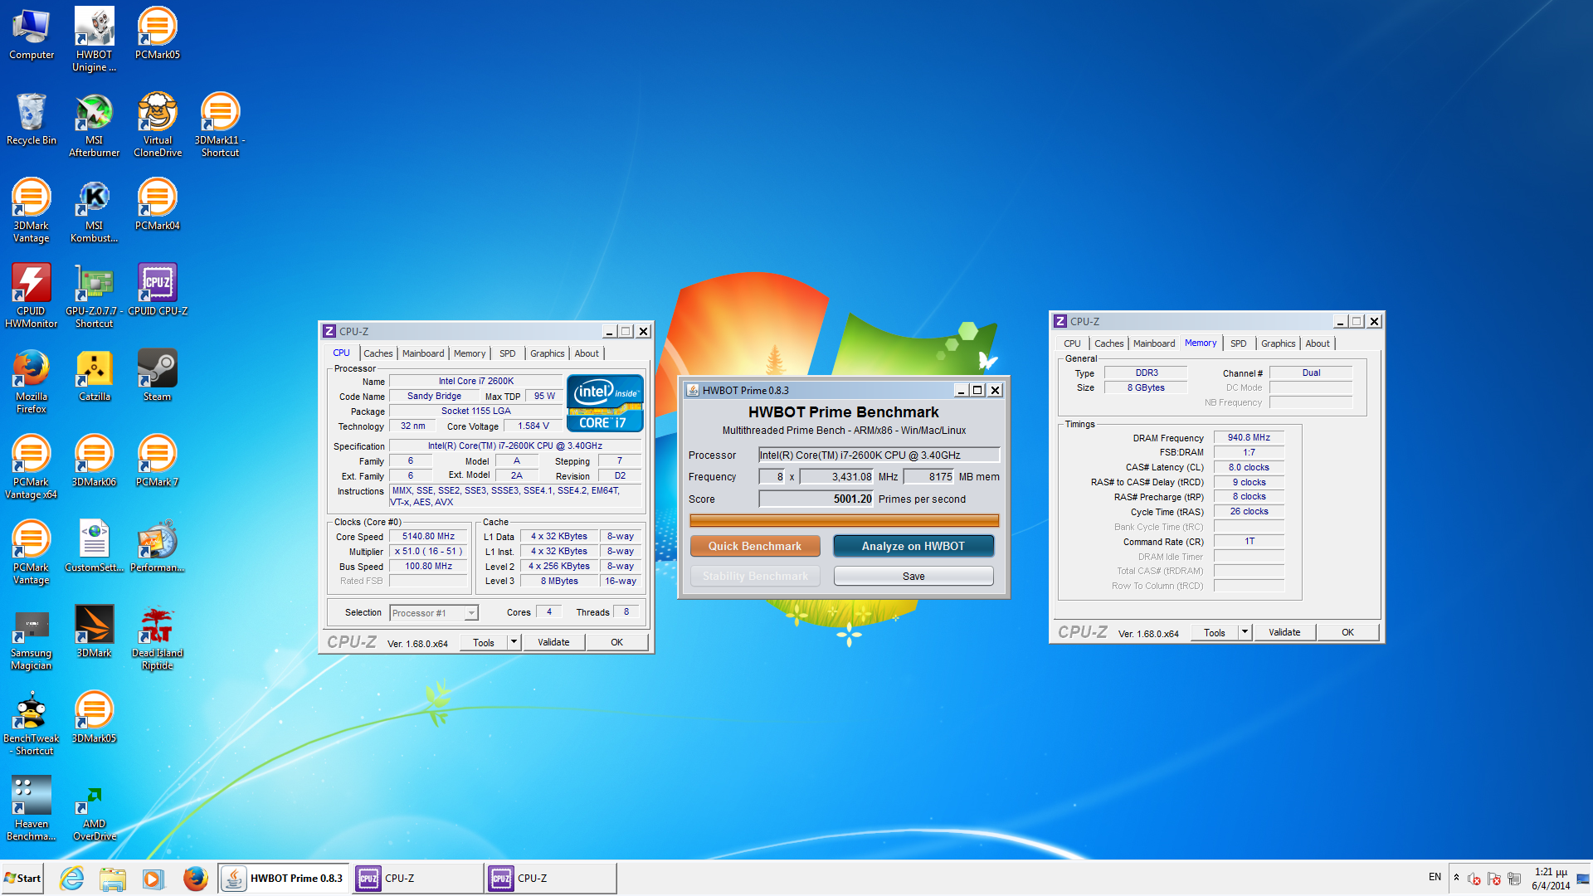The image size is (1593, 896).
Task: Open Samsung Magician icon
Action: pyautogui.click(x=32, y=637)
